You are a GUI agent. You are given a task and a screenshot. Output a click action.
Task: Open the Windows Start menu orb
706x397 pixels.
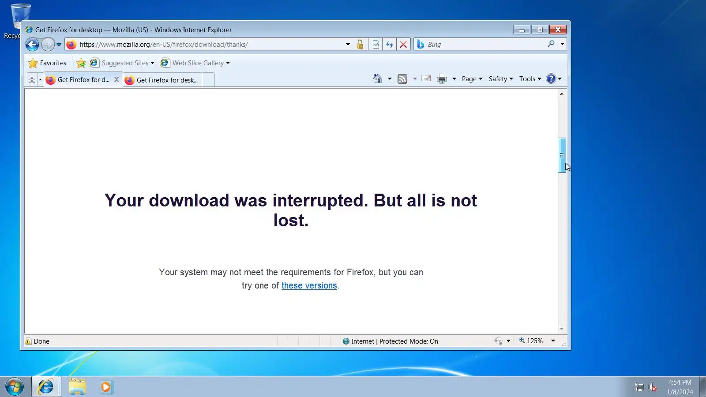click(x=15, y=387)
